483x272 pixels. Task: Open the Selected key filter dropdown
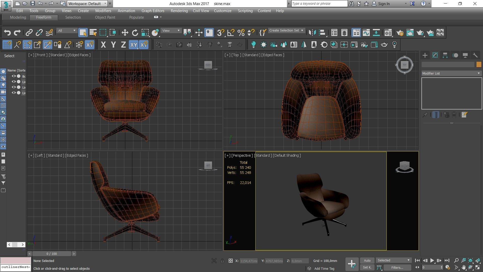coord(393,260)
